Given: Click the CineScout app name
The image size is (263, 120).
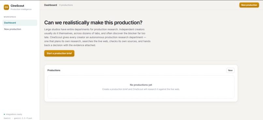Looking at the screenshot, I should (x=17, y=6).
